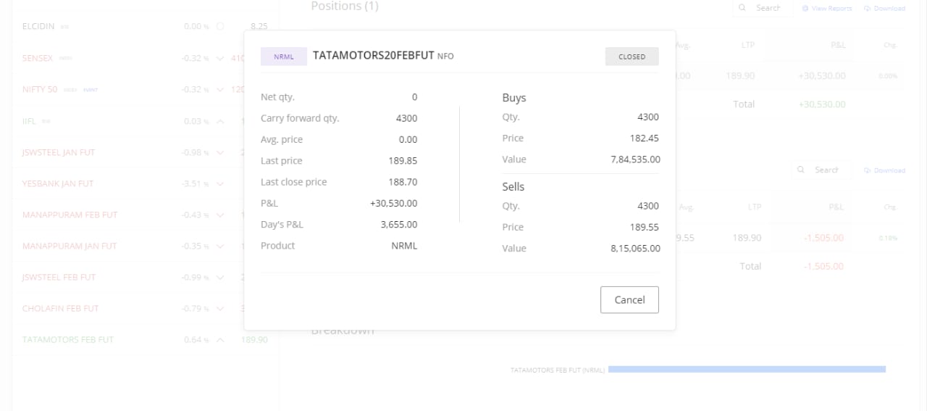Click the TATAMOTORS FEB FUT (NRML) breakdown label

coord(557,370)
